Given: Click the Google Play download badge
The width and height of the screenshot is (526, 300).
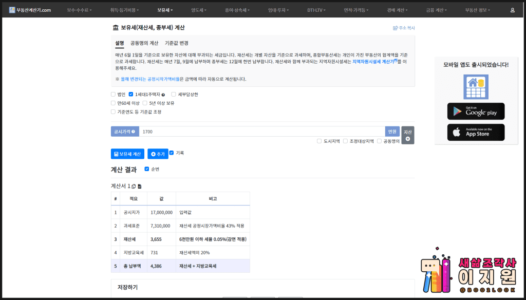Looking at the screenshot, I should click(475, 111).
